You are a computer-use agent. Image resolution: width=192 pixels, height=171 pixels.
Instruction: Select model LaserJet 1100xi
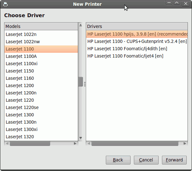pyautogui.click(x=41, y=64)
